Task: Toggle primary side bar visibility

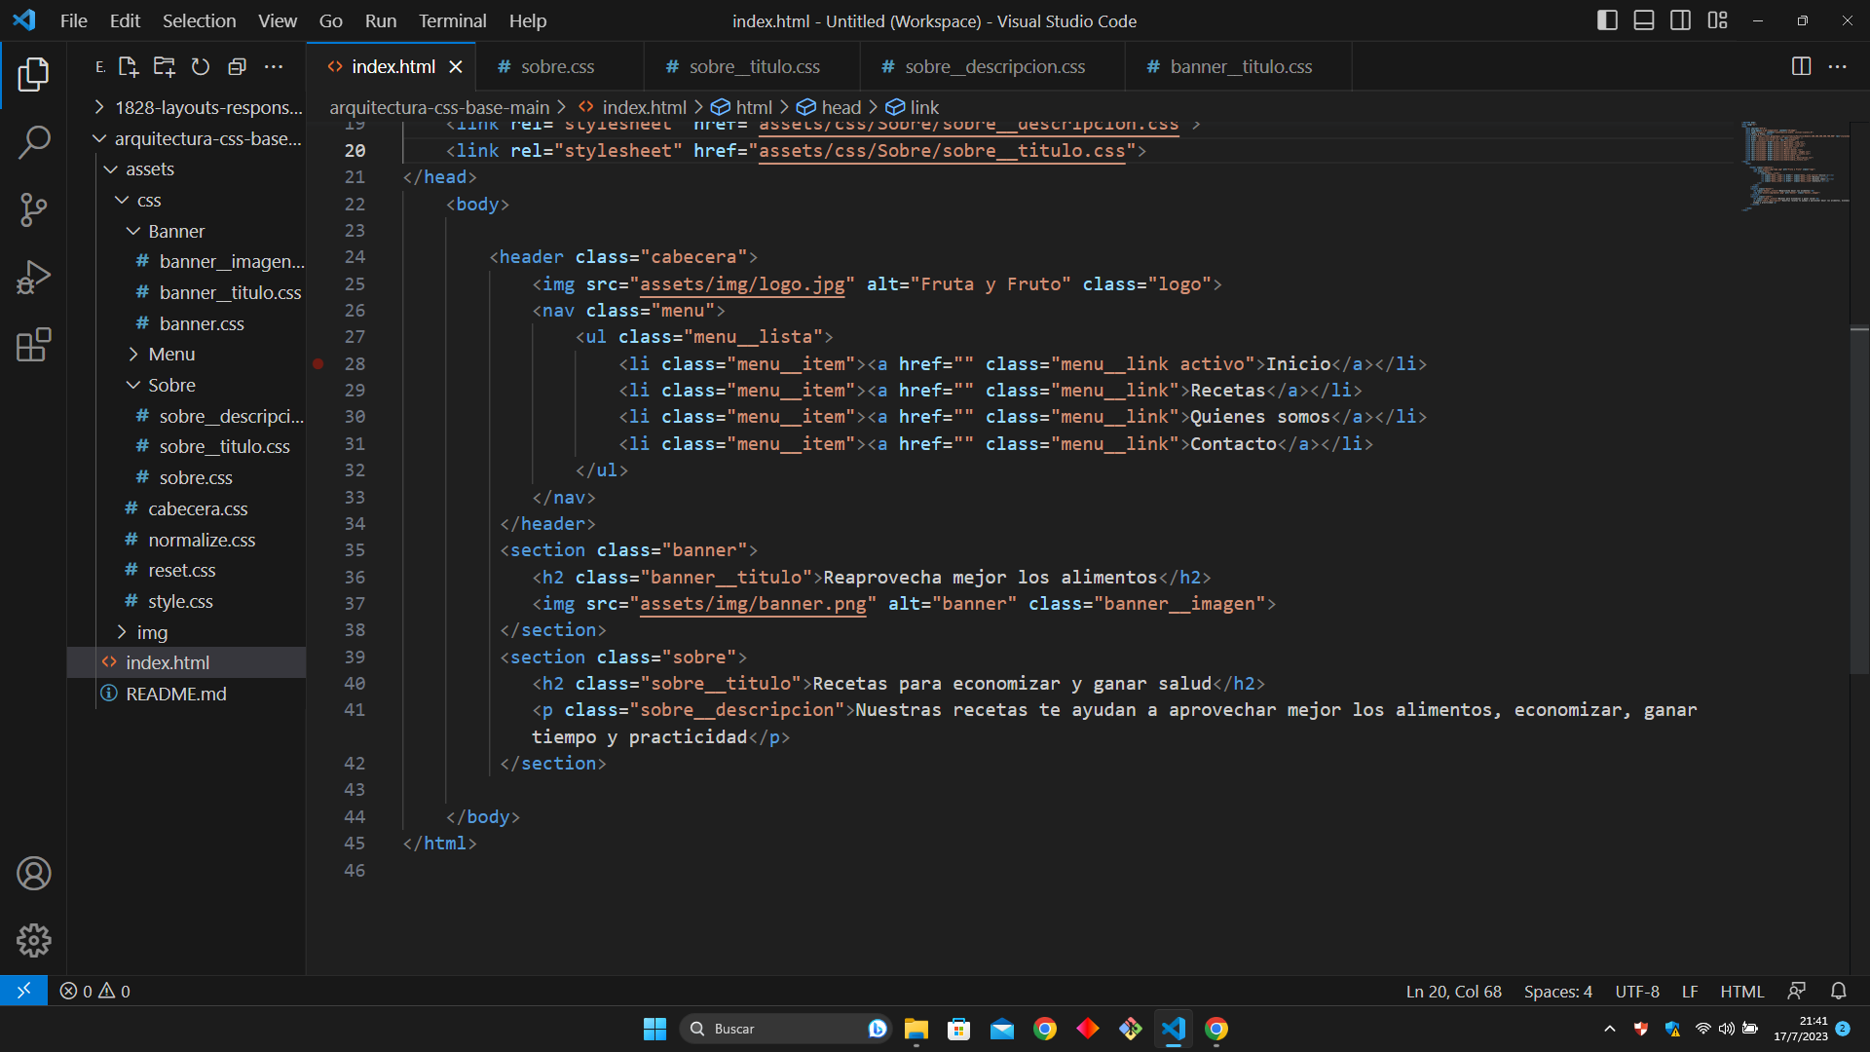Action: 1607,20
